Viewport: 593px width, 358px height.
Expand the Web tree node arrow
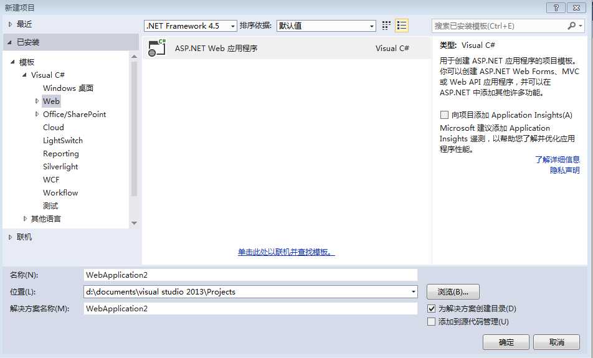37,101
